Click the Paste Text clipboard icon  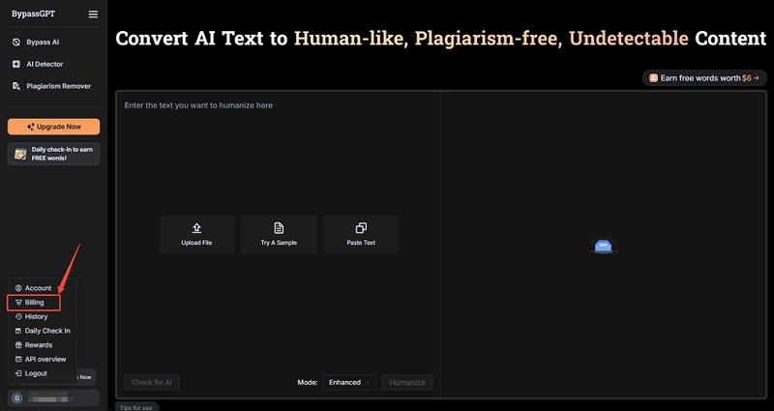click(361, 228)
